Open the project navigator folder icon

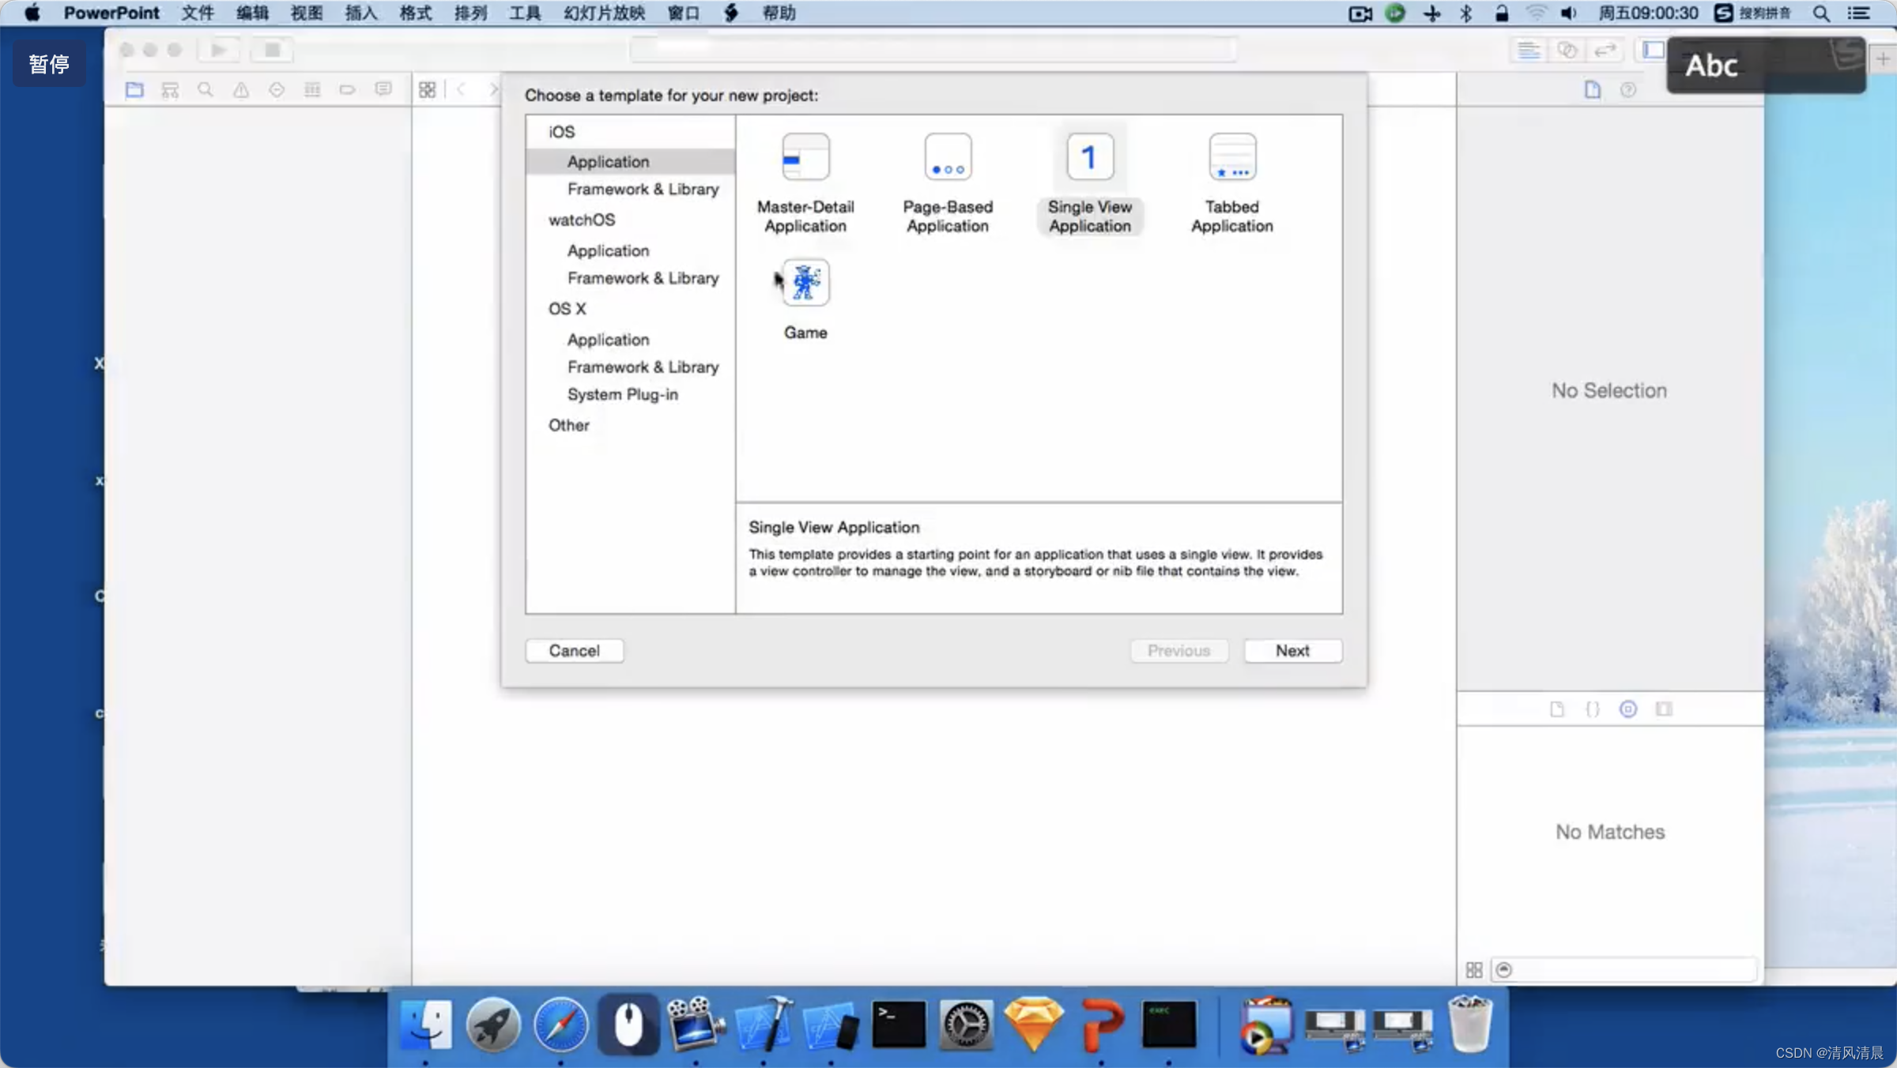134,90
